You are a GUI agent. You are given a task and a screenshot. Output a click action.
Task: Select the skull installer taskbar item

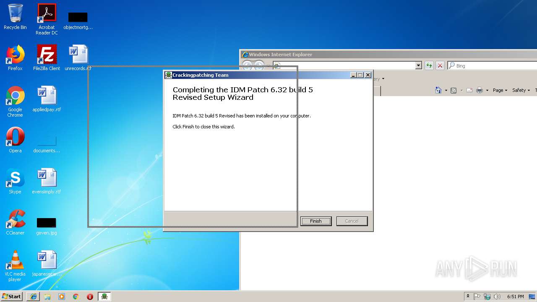104,297
